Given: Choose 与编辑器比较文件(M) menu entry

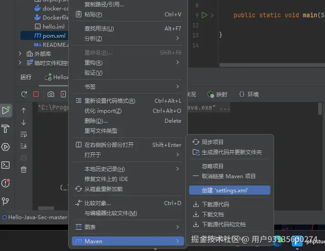Looking at the screenshot, I should (128, 213).
